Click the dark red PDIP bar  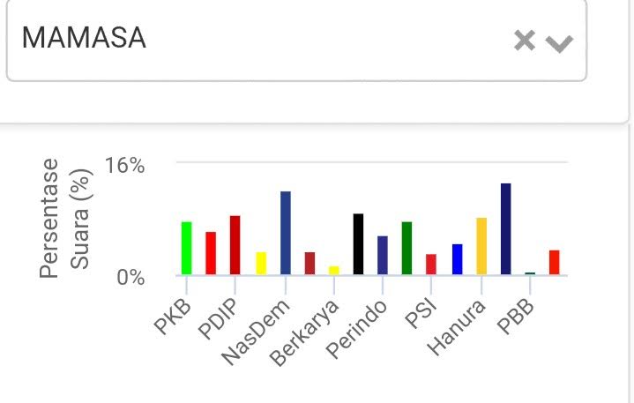pyautogui.click(x=235, y=244)
